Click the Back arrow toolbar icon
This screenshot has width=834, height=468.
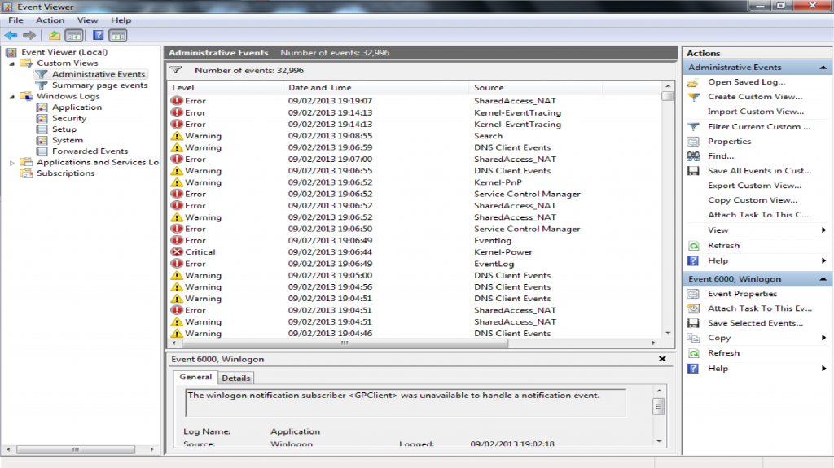(x=11, y=36)
